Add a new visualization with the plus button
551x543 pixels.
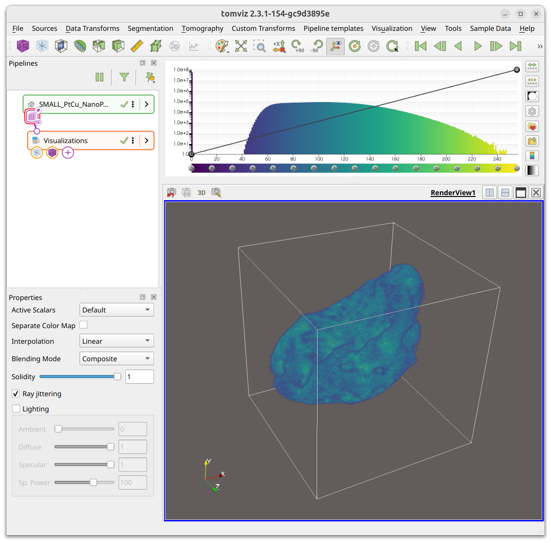(x=68, y=153)
